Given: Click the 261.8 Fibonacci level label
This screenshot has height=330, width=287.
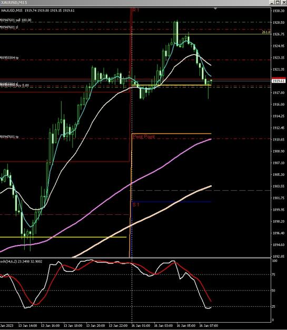Looking at the screenshot, I should coord(266,32).
